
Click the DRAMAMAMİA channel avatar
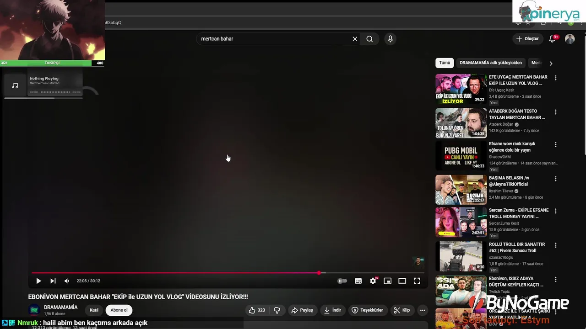click(x=34, y=310)
